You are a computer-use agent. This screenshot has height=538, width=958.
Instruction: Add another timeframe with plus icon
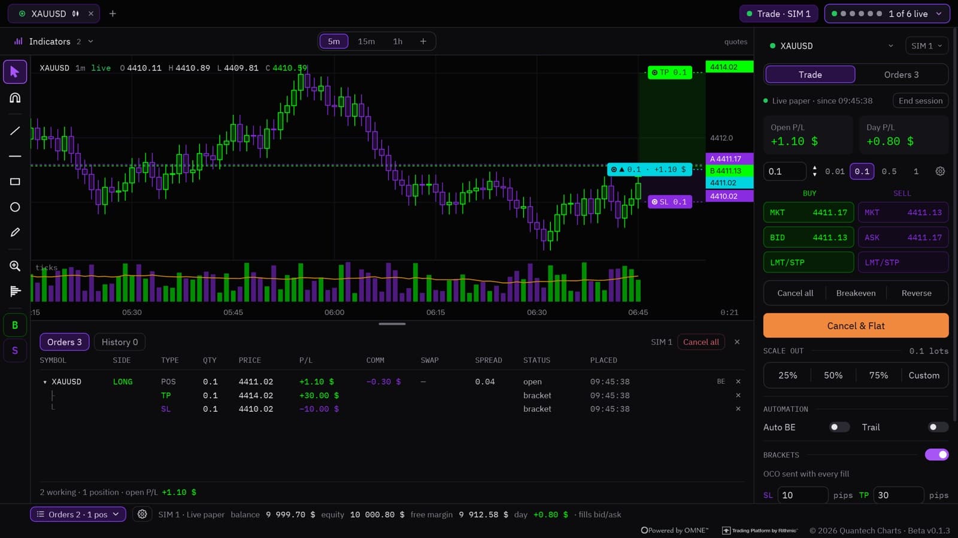click(x=423, y=41)
